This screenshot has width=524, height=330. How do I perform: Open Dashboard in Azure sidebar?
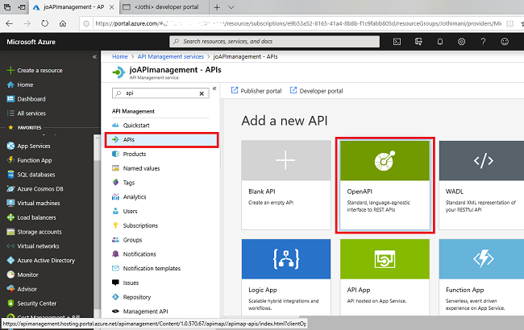pos(31,99)
